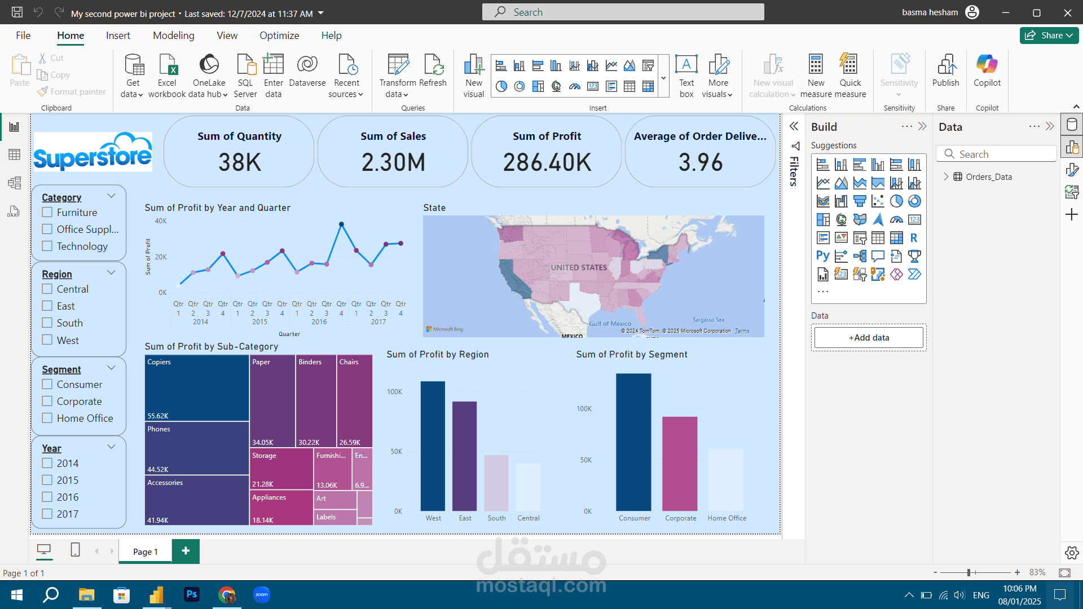The height and width of the screenshot is (609, 1083).
Task: Insert an R script visual
Action: pos(914,237)
